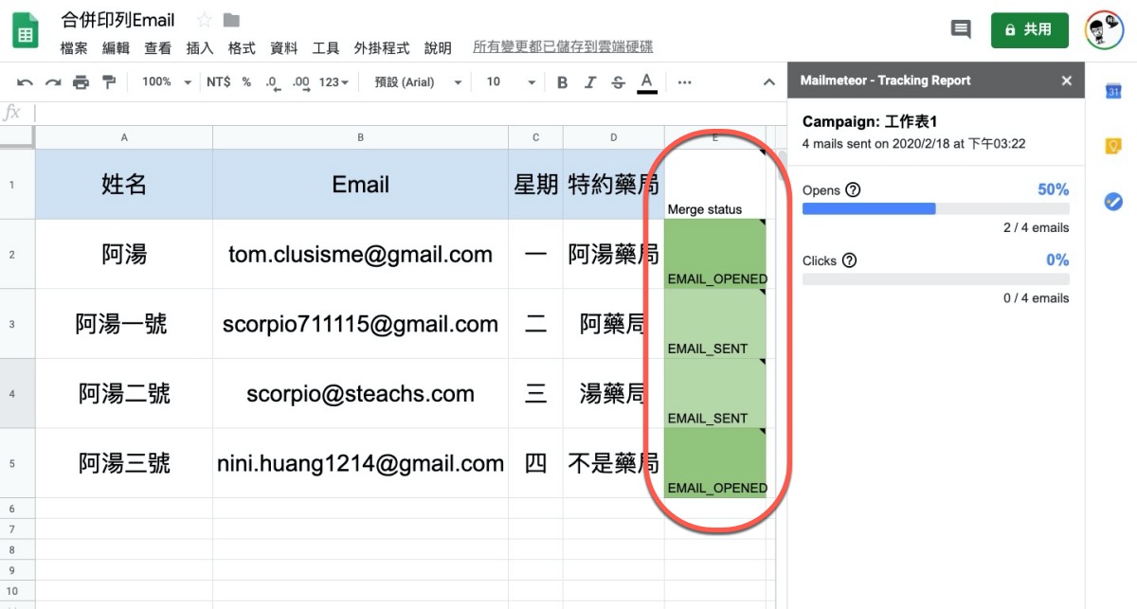
Task: Click the green 共用 share button
Action: pyautogui.click(x=1029, y=29)
